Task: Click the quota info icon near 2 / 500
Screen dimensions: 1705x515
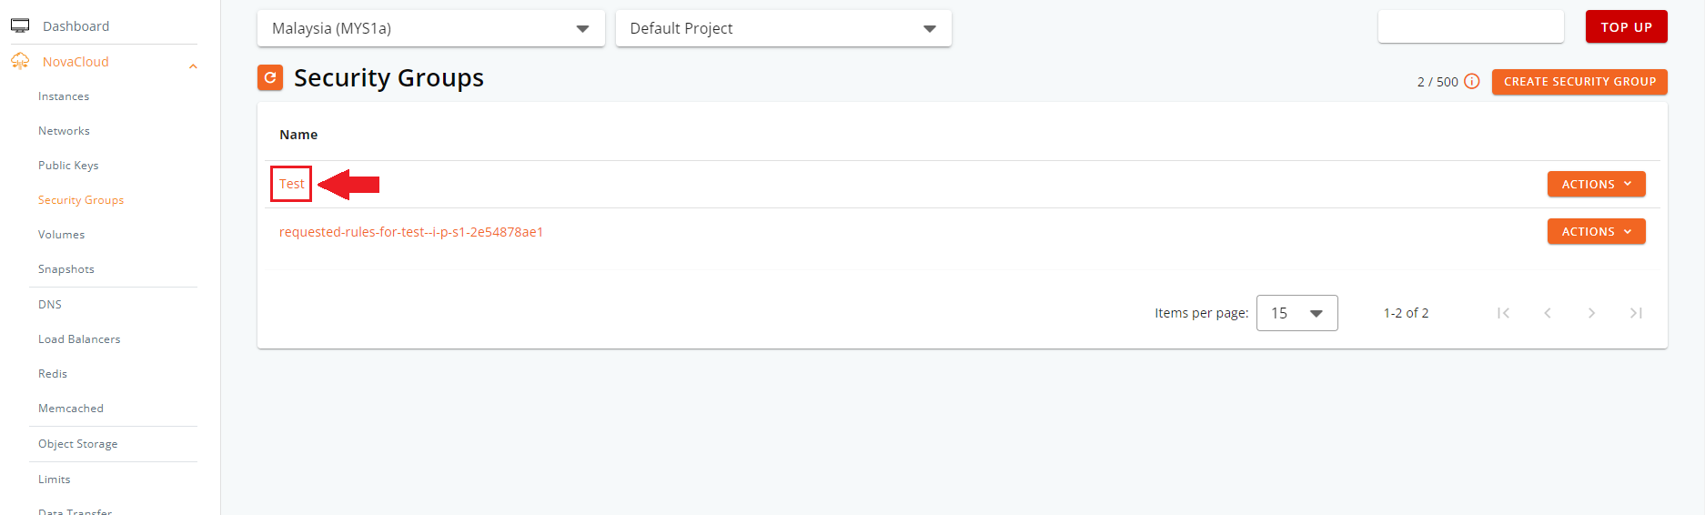Action: [1472, 81]
